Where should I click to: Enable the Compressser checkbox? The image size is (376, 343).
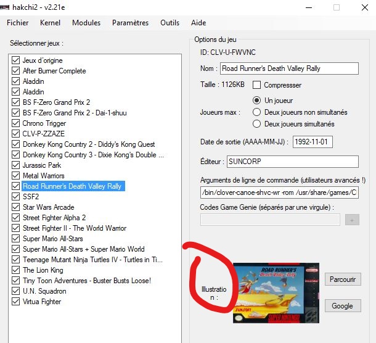pos(256,85)
